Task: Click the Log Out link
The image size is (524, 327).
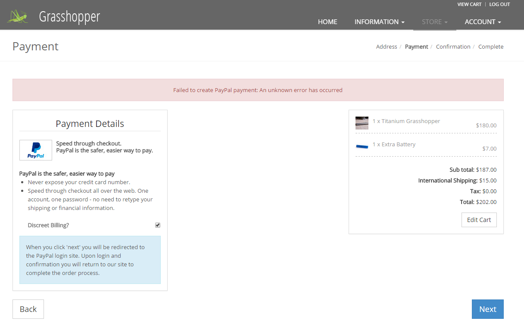Action: [x=499, y=4]
